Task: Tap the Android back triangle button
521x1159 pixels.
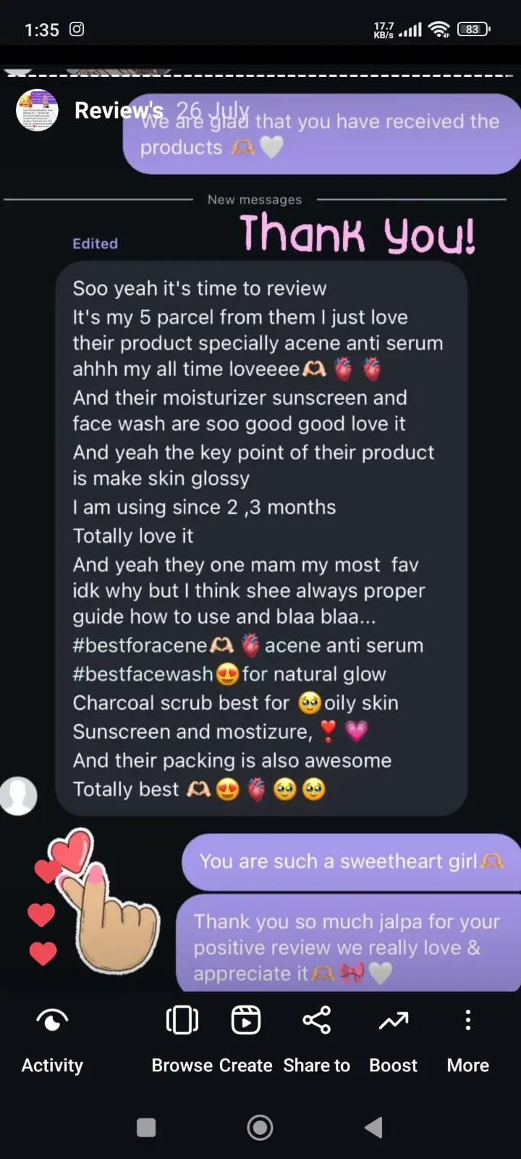Action: pos(373,1127)
